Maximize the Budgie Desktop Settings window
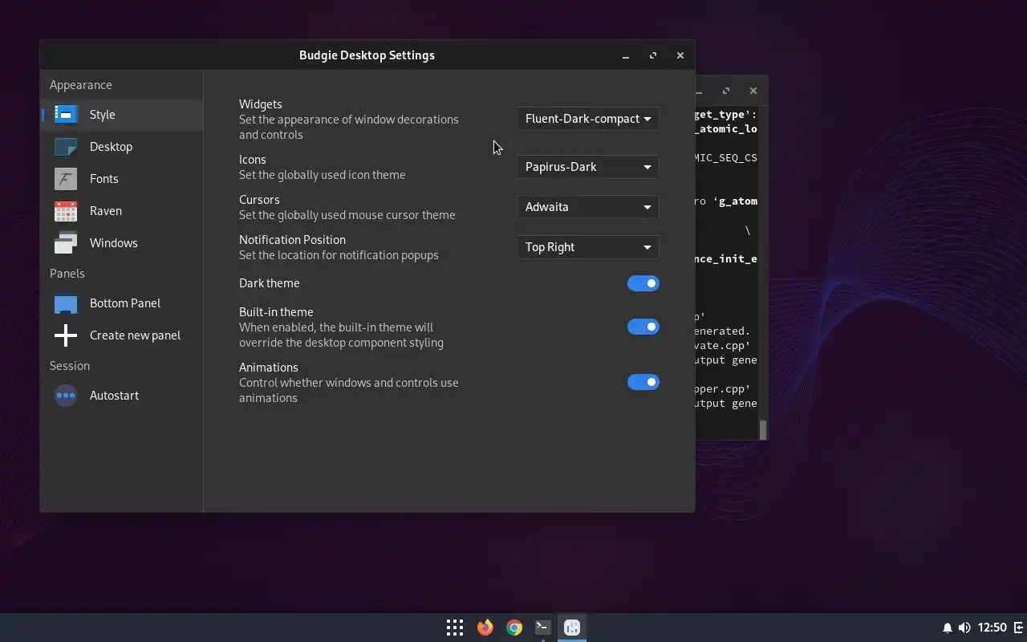The image size is (1027, 642). (x=653, y=55)
